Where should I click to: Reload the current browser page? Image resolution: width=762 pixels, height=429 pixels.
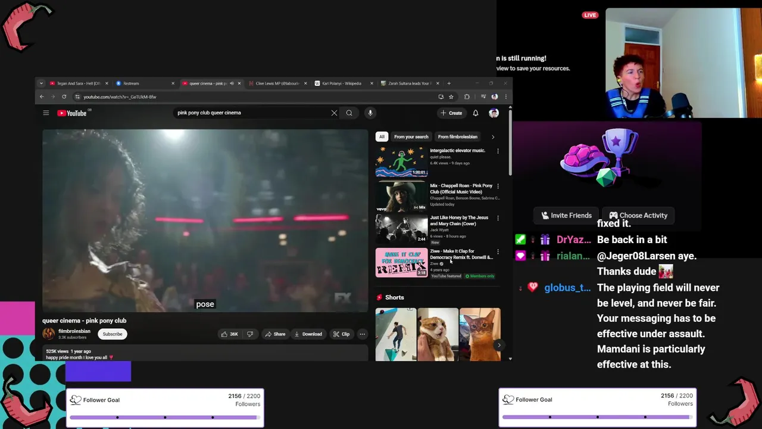[64, 97]
